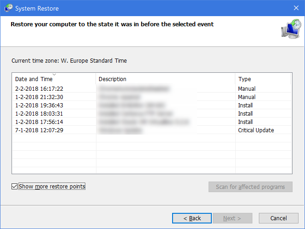
Task: Click the Show more restore points label
Action: 52,187
